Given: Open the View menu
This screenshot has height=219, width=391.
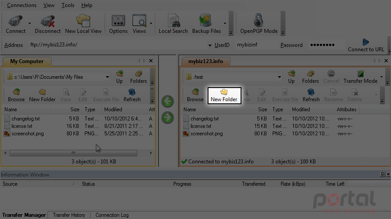Looking at the screenshot, I should (49, 5).
